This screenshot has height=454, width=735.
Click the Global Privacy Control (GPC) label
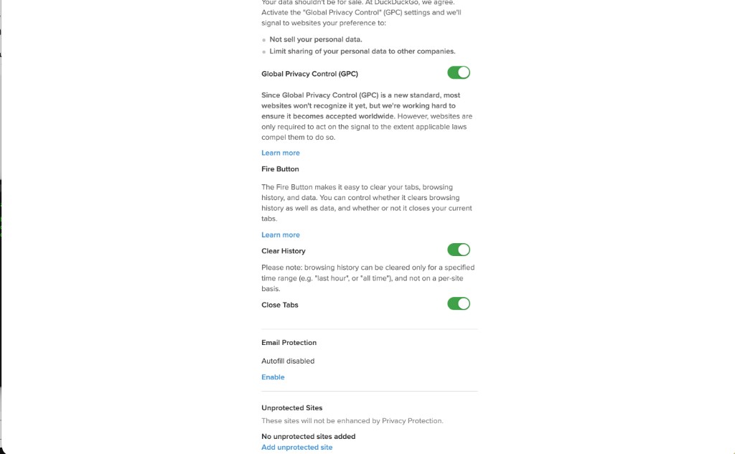tap(309, 74)
